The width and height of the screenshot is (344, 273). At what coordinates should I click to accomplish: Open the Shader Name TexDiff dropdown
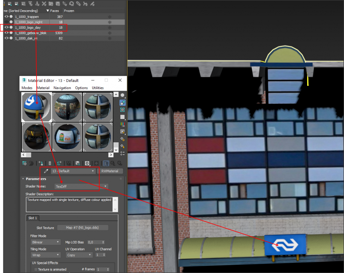81,186
